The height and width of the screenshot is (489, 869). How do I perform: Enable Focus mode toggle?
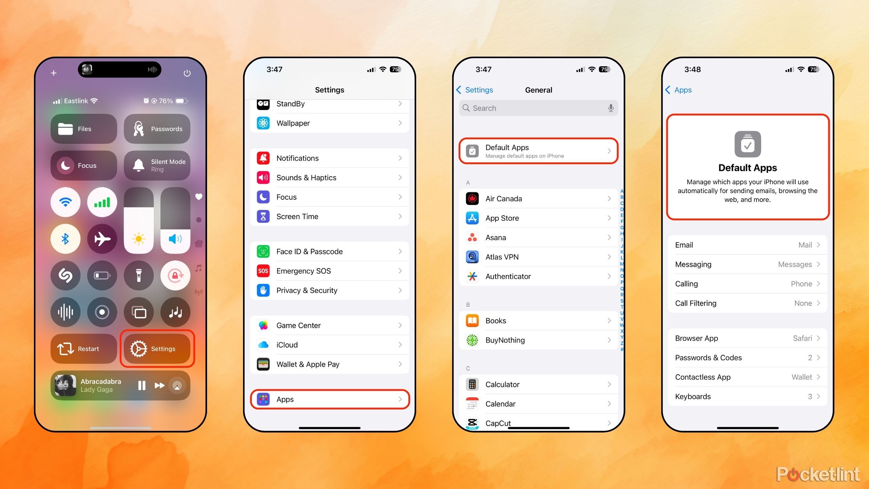tap(86, 165)
